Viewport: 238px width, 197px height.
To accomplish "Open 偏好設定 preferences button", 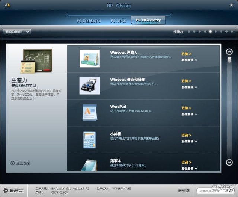I will click(x=14, y=190).
